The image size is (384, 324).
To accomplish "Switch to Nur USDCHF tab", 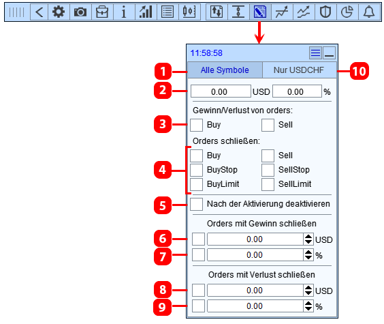I will 299,70.
